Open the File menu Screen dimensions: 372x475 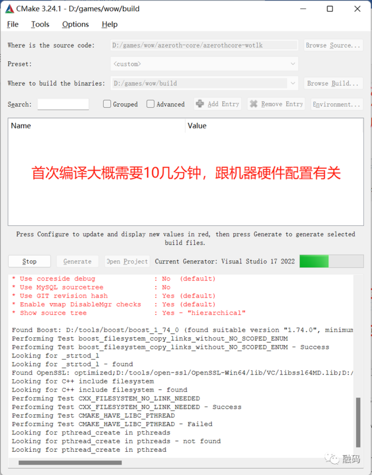(x=13, y=24)
